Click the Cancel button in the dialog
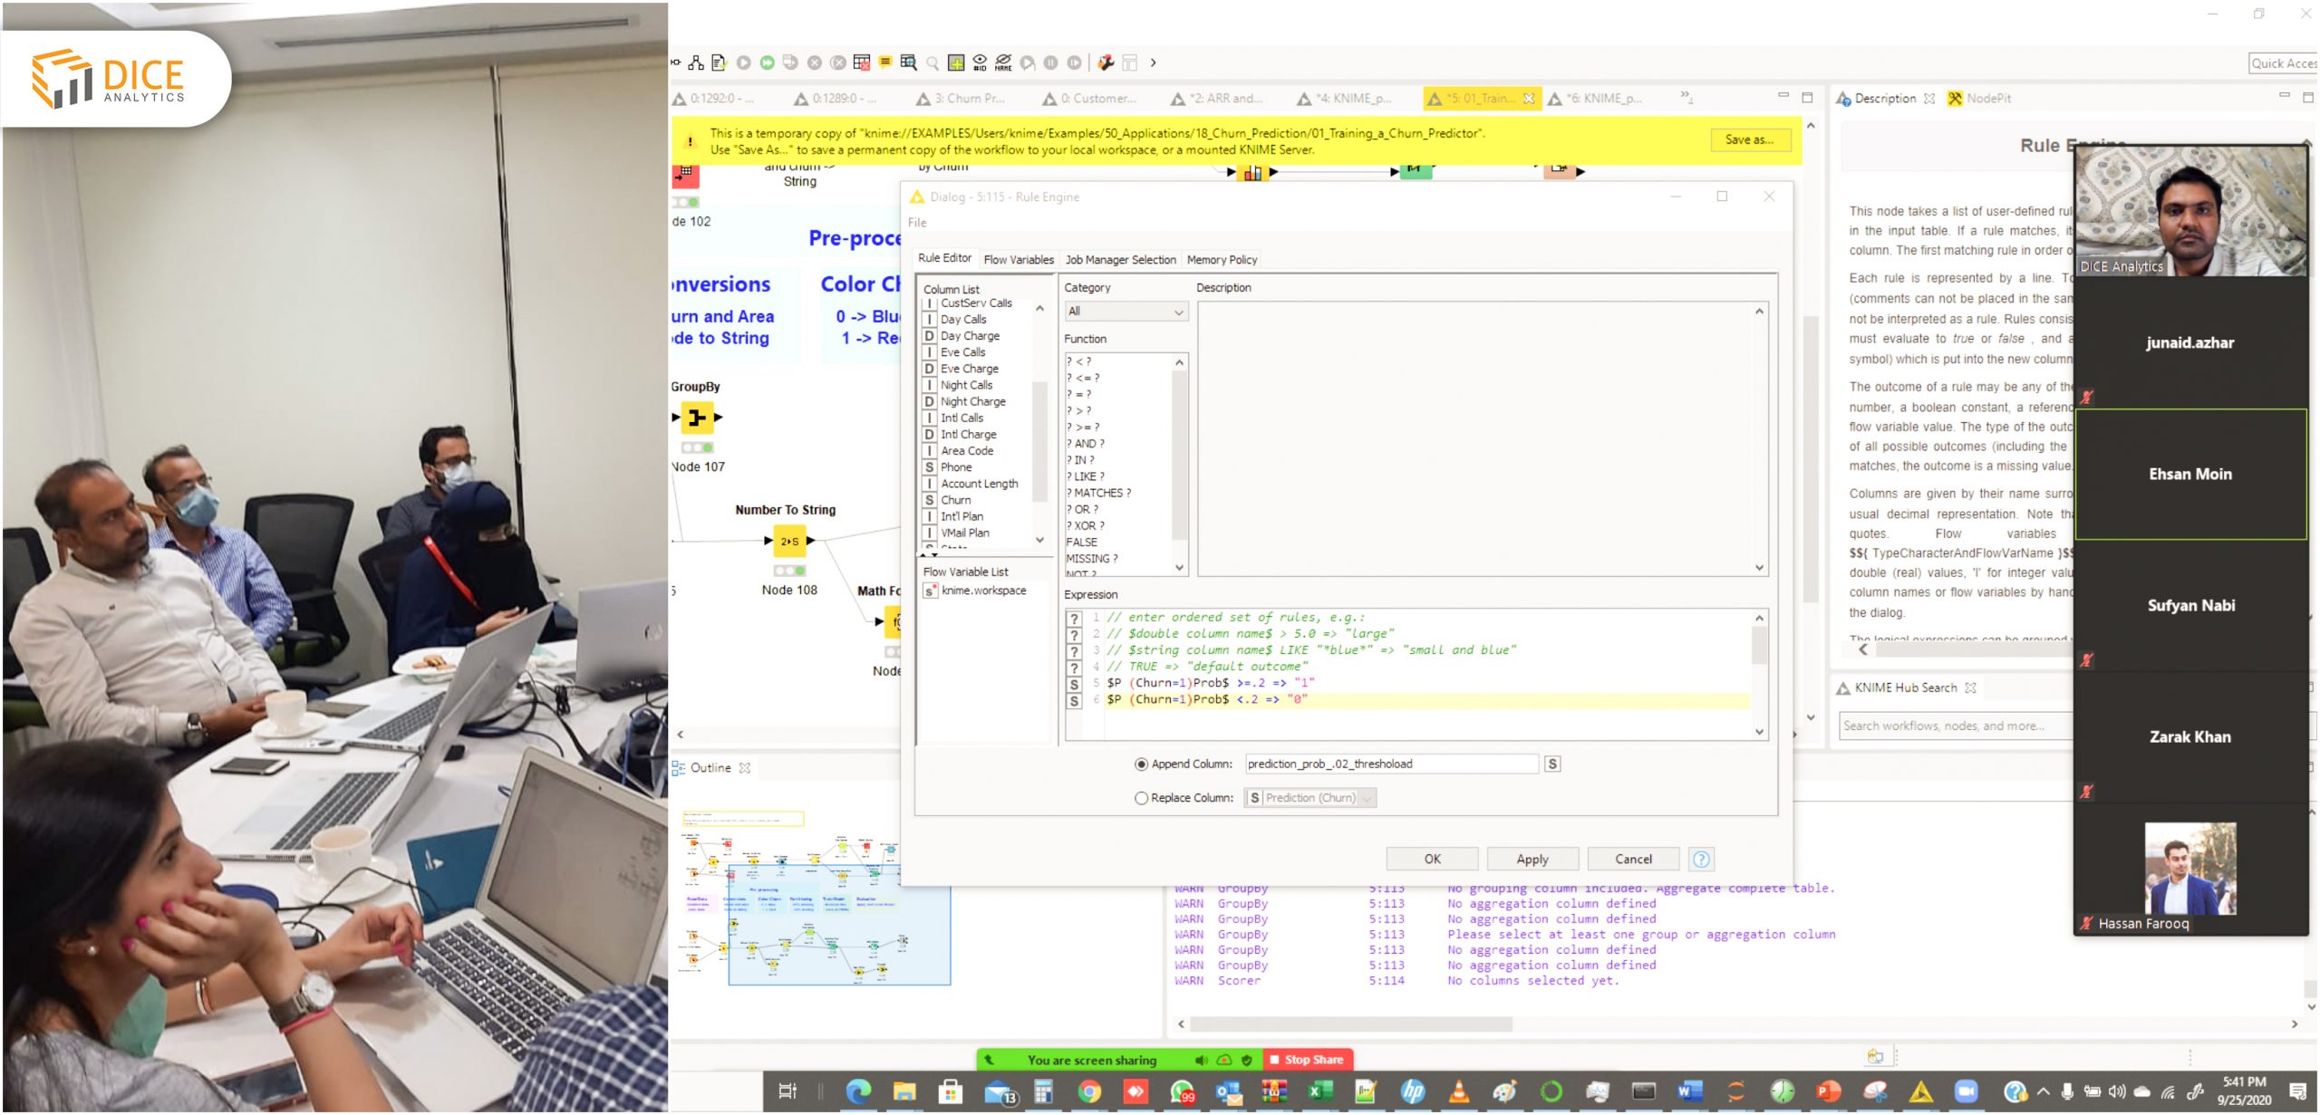 pos(1633,859)
